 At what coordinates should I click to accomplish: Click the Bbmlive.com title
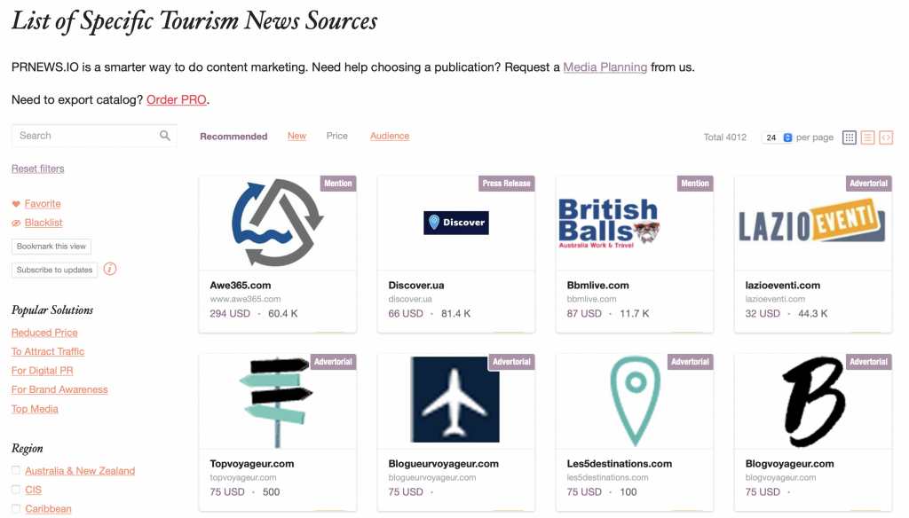point(597,285)
